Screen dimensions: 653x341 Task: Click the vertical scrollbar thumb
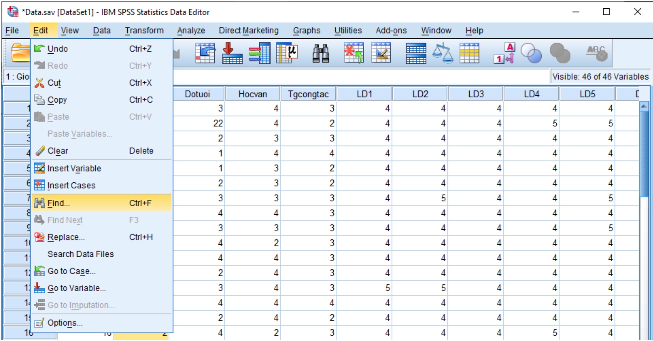point(644,154)
